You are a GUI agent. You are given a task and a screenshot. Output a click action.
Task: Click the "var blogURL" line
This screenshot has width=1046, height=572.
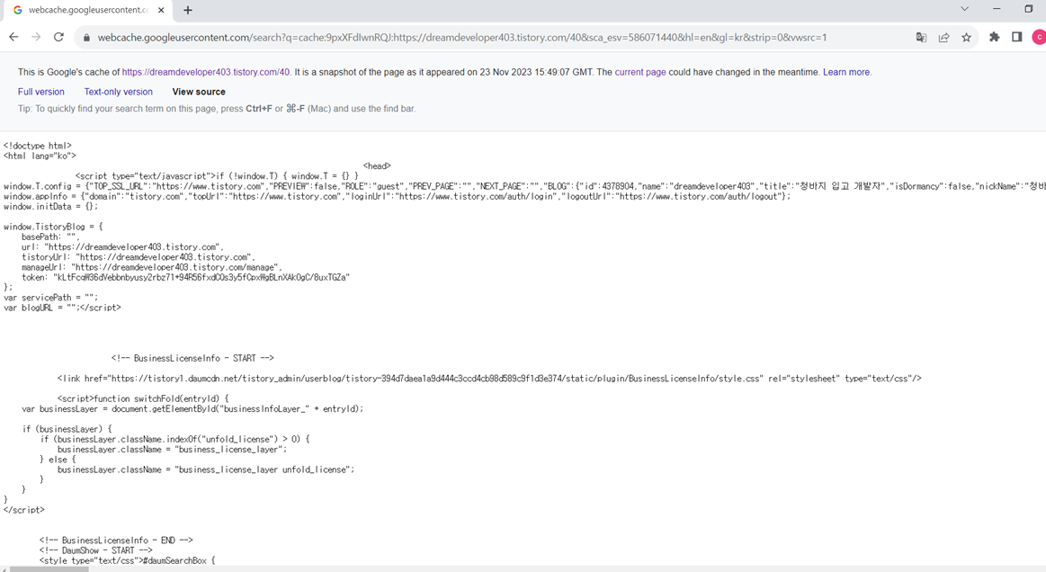click(62, 308)
